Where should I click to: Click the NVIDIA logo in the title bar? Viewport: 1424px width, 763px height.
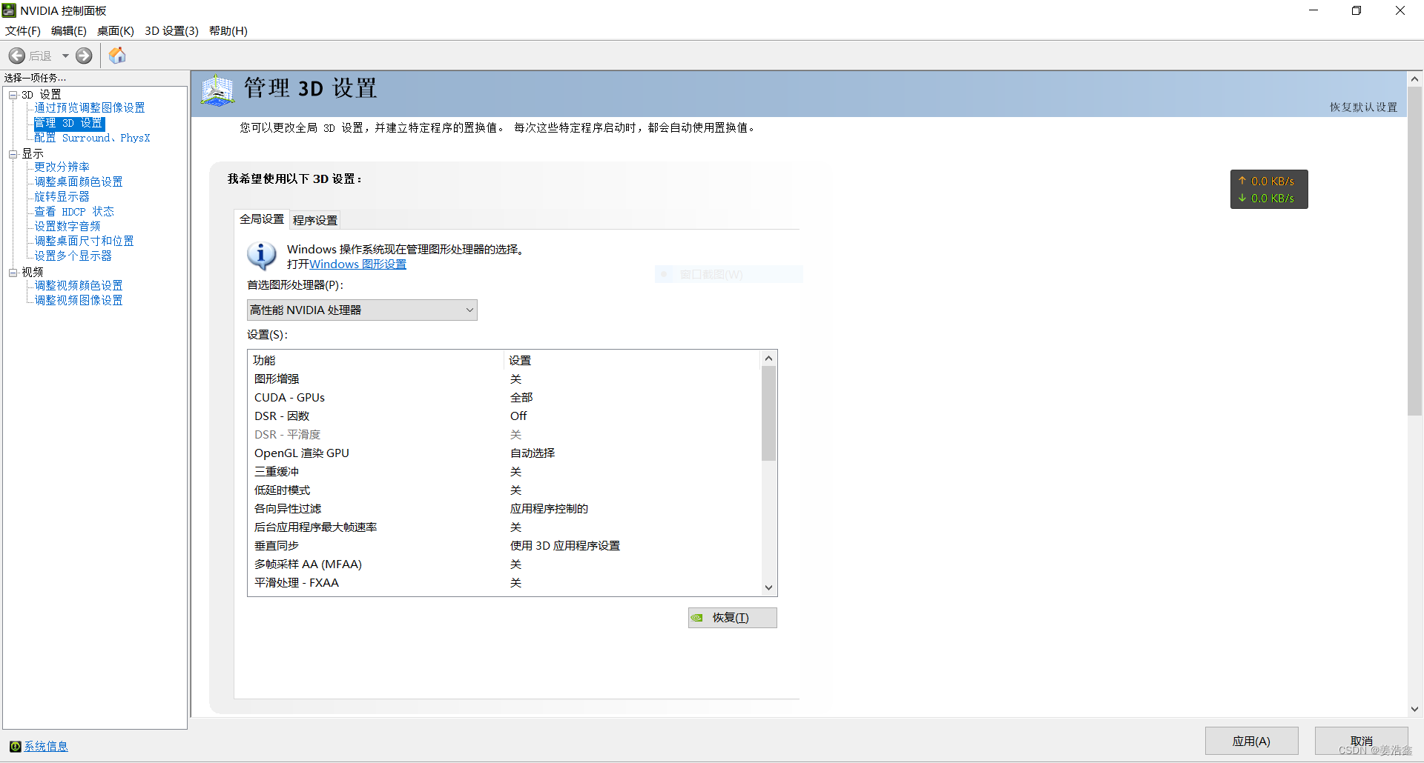(8, 10)
